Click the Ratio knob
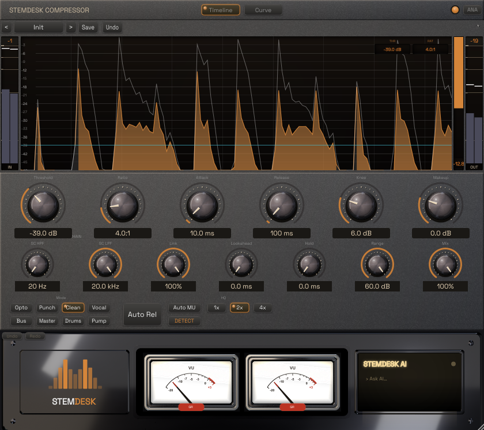Screen dimensions: 484x430 point(123,205)
